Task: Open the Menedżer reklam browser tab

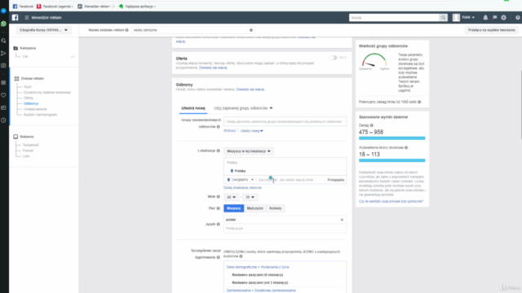Action: pyautogui.click(x=96, y=7)
